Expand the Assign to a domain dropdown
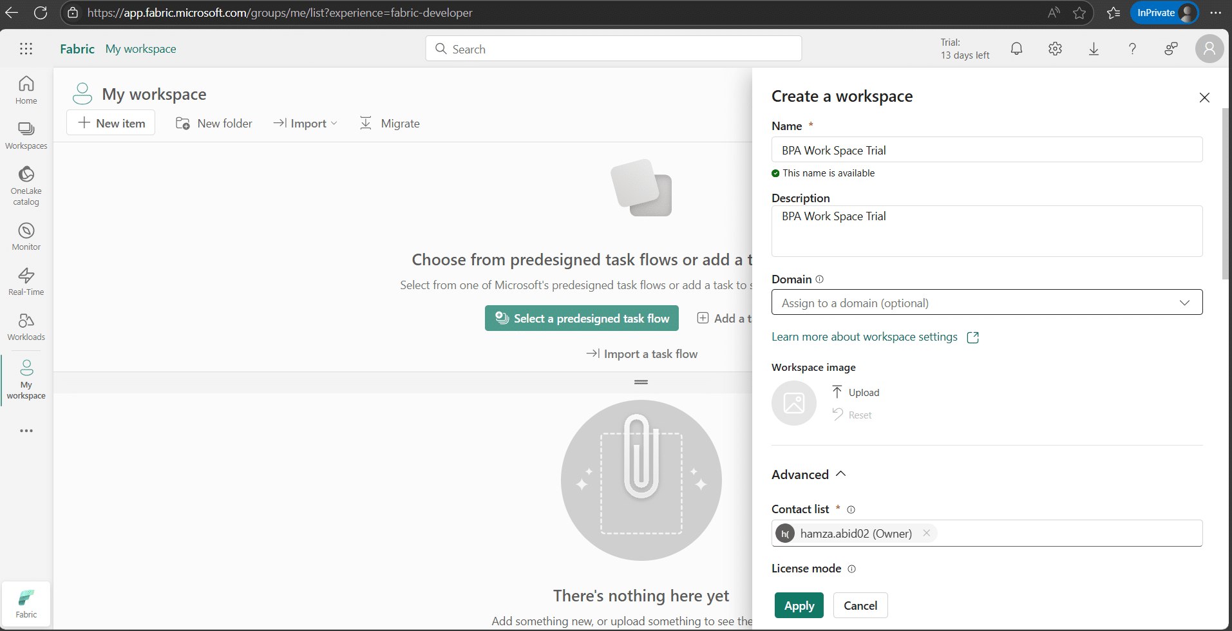 [x=987, y=303]
